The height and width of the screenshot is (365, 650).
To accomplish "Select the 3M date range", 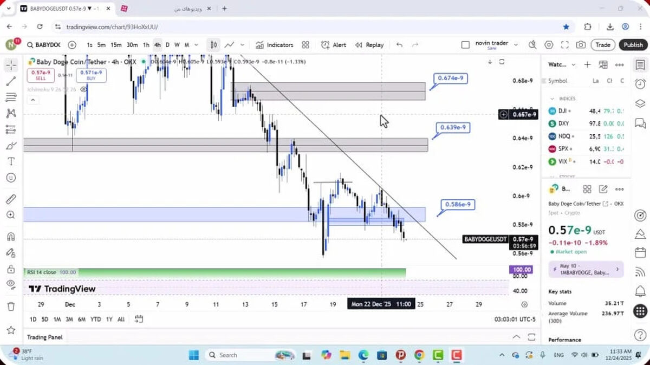I will 69,319.
